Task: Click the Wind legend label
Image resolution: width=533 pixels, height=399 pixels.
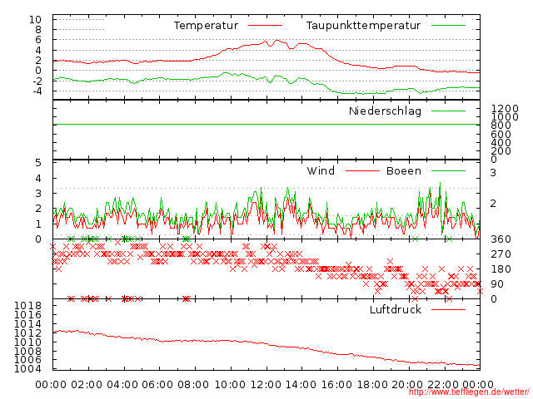Action: (321, 170)
